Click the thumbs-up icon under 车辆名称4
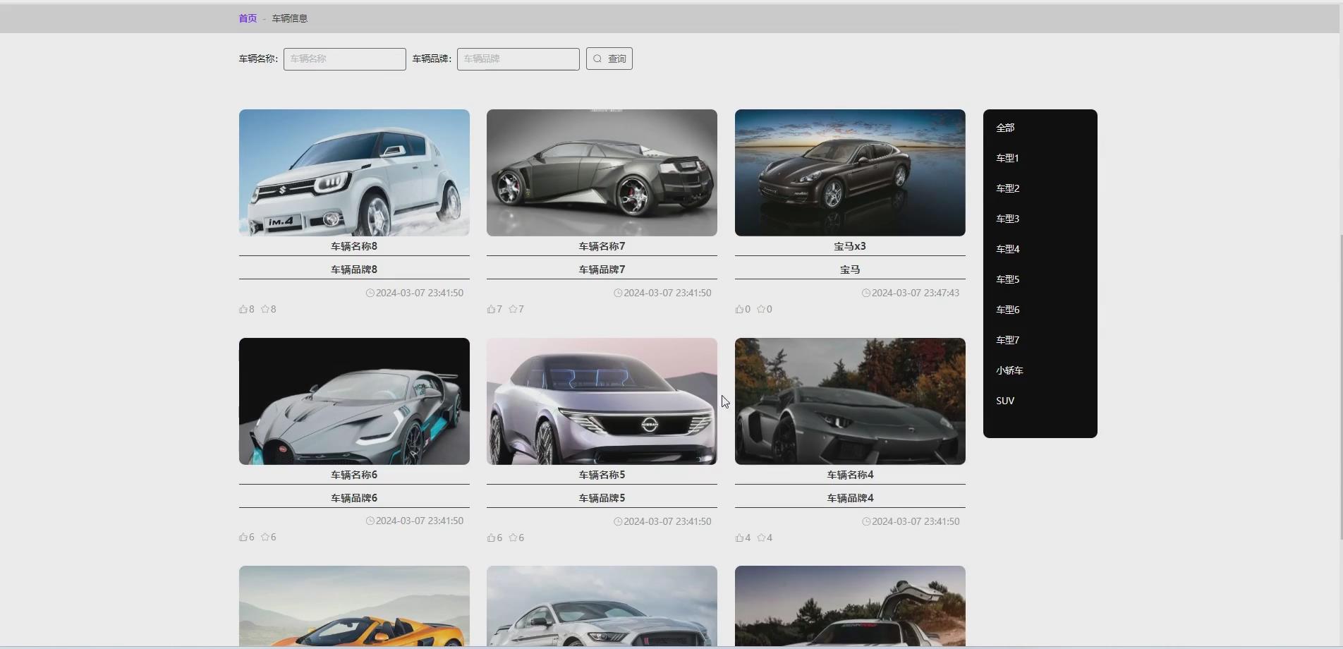The height and width of the screenshot is (649, 1343). click(739, 538)
